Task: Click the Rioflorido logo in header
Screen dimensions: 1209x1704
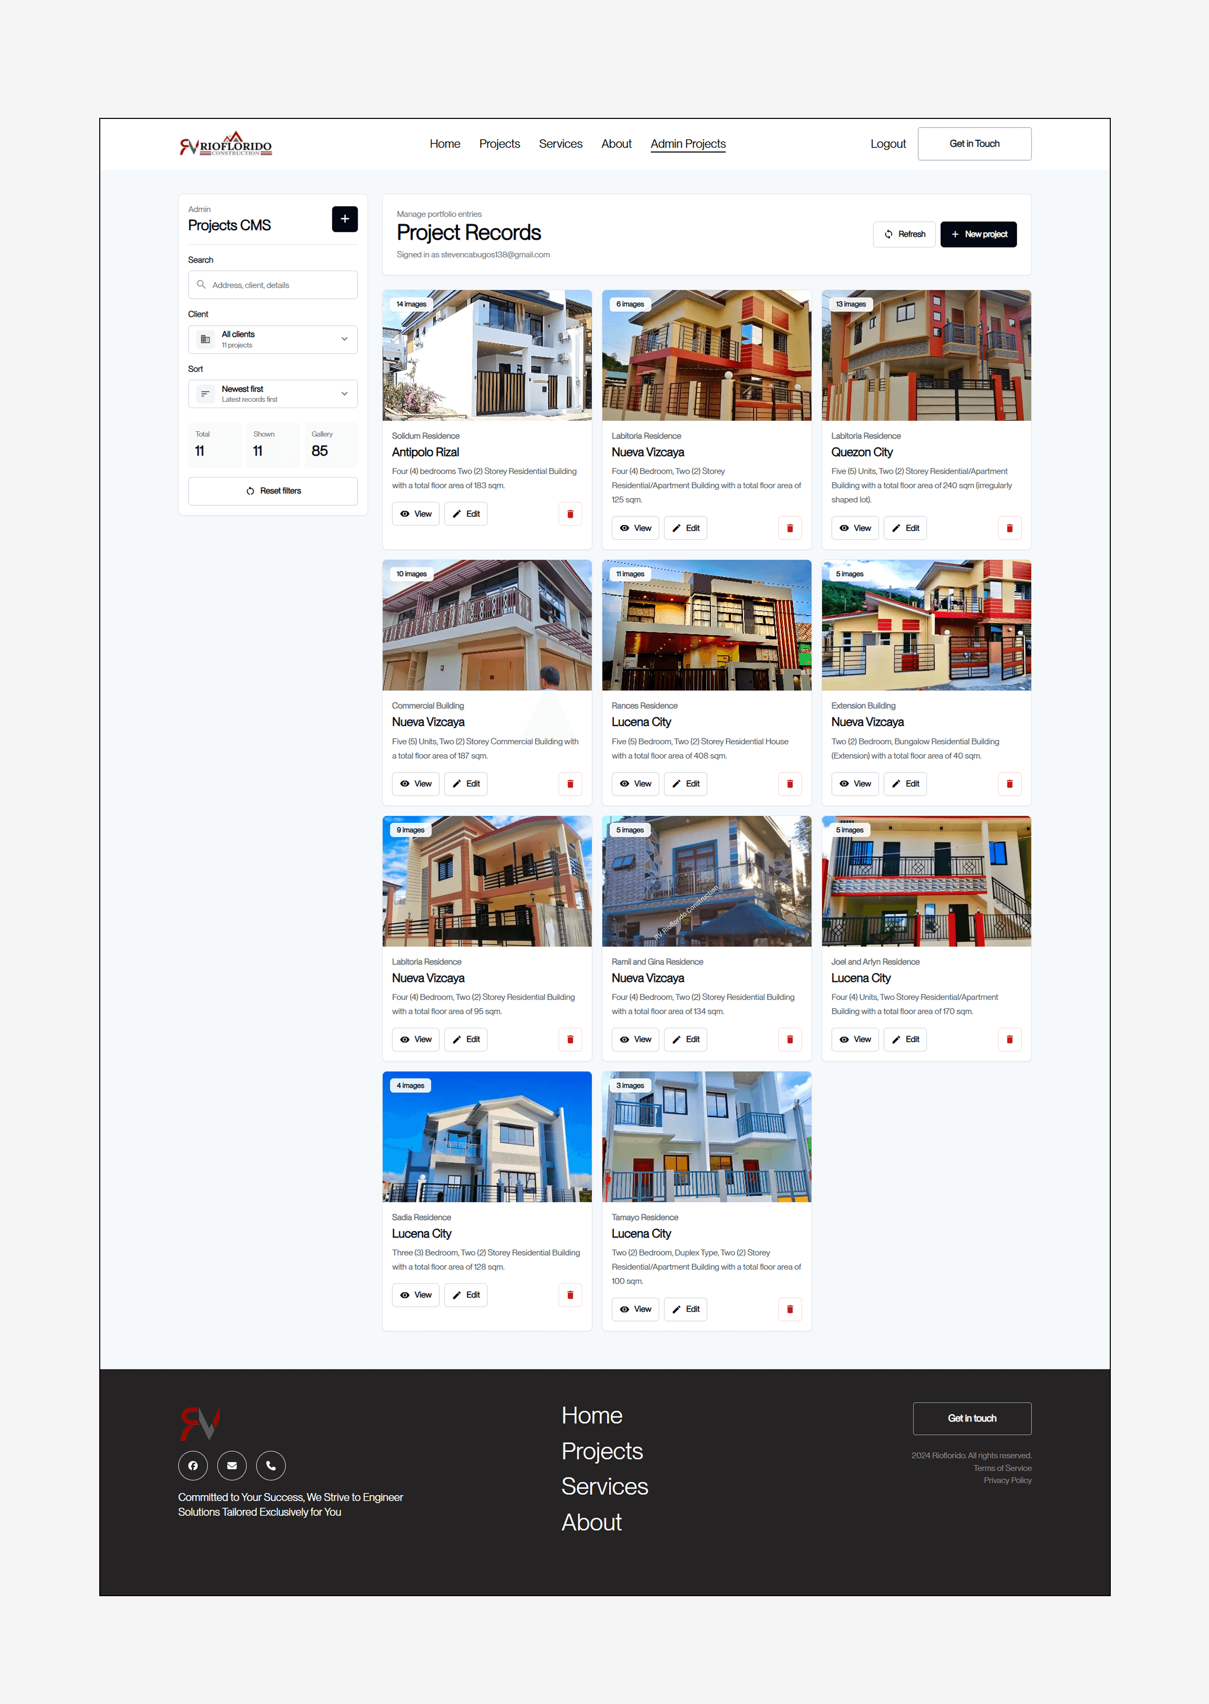Action: point(226,144)
